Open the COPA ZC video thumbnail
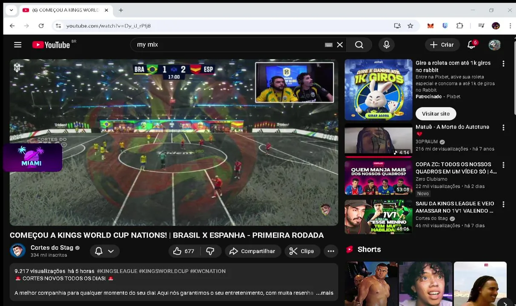516x306 pixels. coord(378,178)
